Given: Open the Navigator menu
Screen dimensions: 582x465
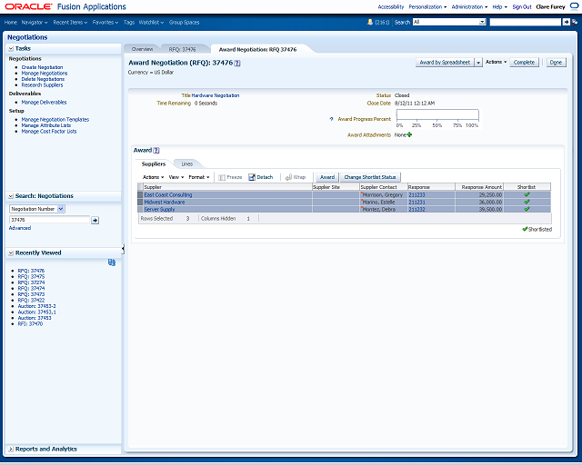Looking at the screenshot, I should pyautogui.click(x=35, y=22).
